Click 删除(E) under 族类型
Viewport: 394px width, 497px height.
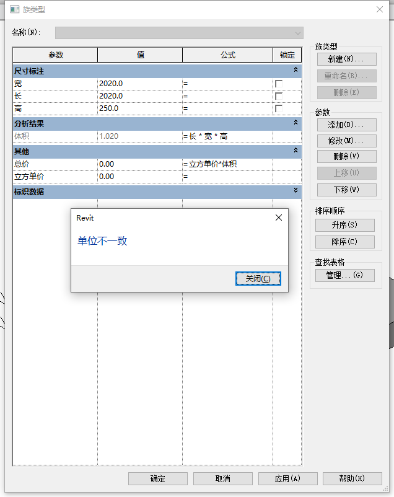(x=347, y=92)
